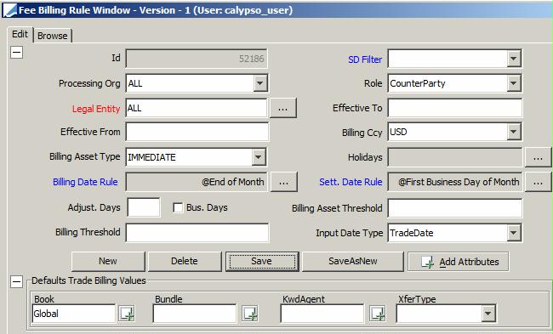553x334 pixels.
Task: Focus the Adjust. Days field
Action: tap(144, 207)
